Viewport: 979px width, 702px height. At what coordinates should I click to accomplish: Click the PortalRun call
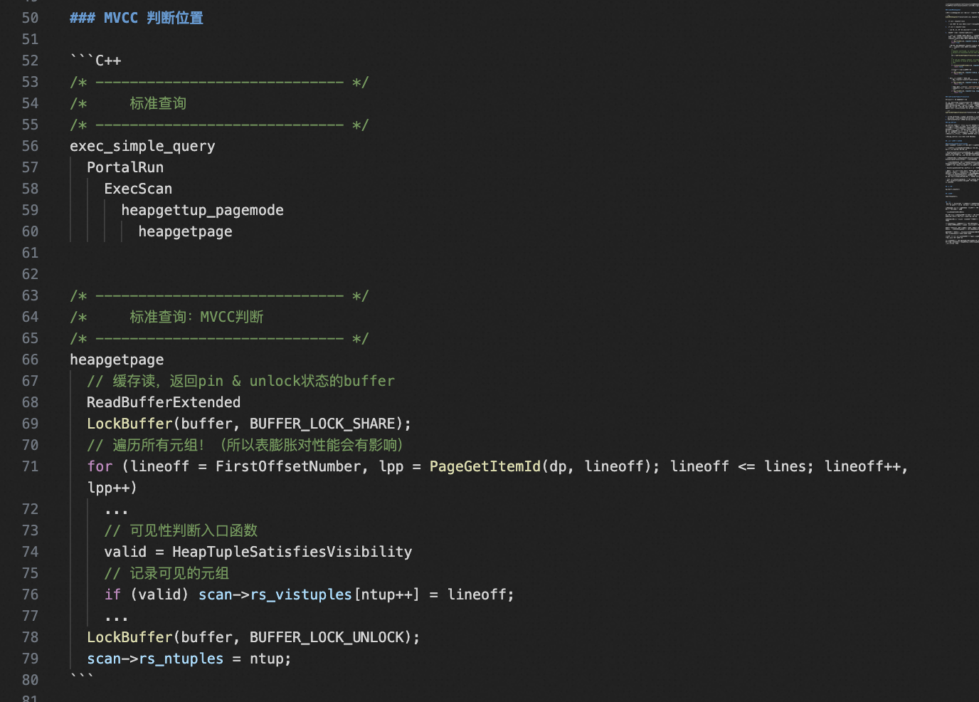(x=125, y=167)
